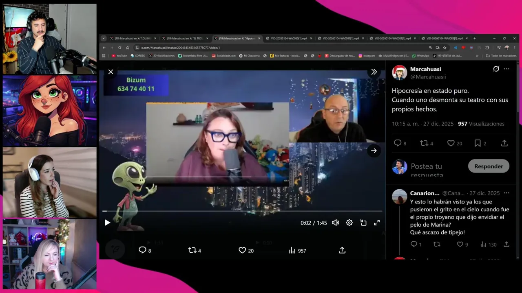Open page zoom magnifier in address bar
This screenshot has height=293, width=522.
(430, 48)
